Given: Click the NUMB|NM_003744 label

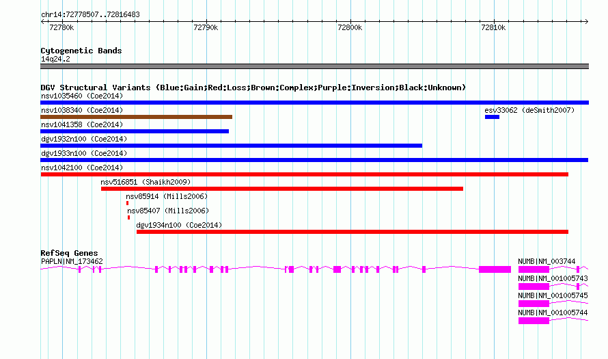Looking at the screenshot, I should tap(547, 262).
